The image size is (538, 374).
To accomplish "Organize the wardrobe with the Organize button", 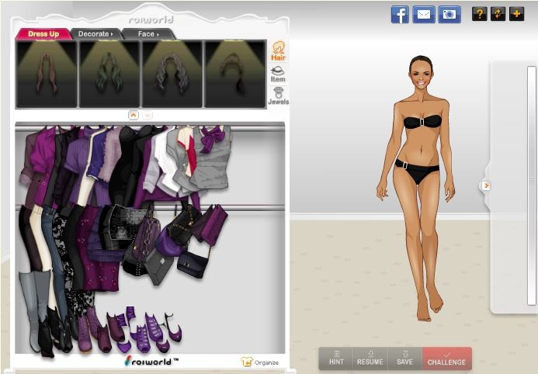I will tap(260, 362).
